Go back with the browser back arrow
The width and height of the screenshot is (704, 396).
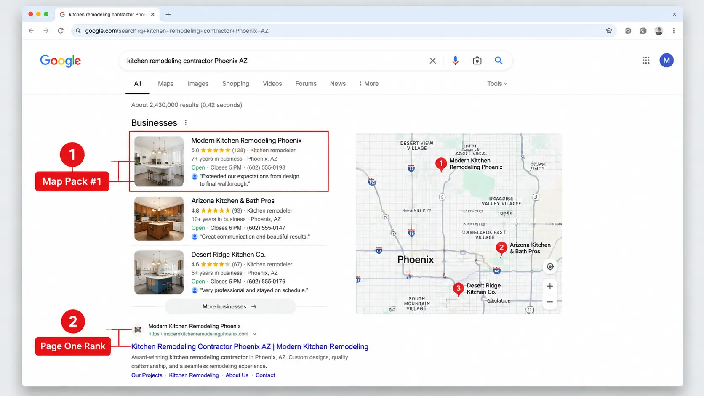(x=31, y=31)
